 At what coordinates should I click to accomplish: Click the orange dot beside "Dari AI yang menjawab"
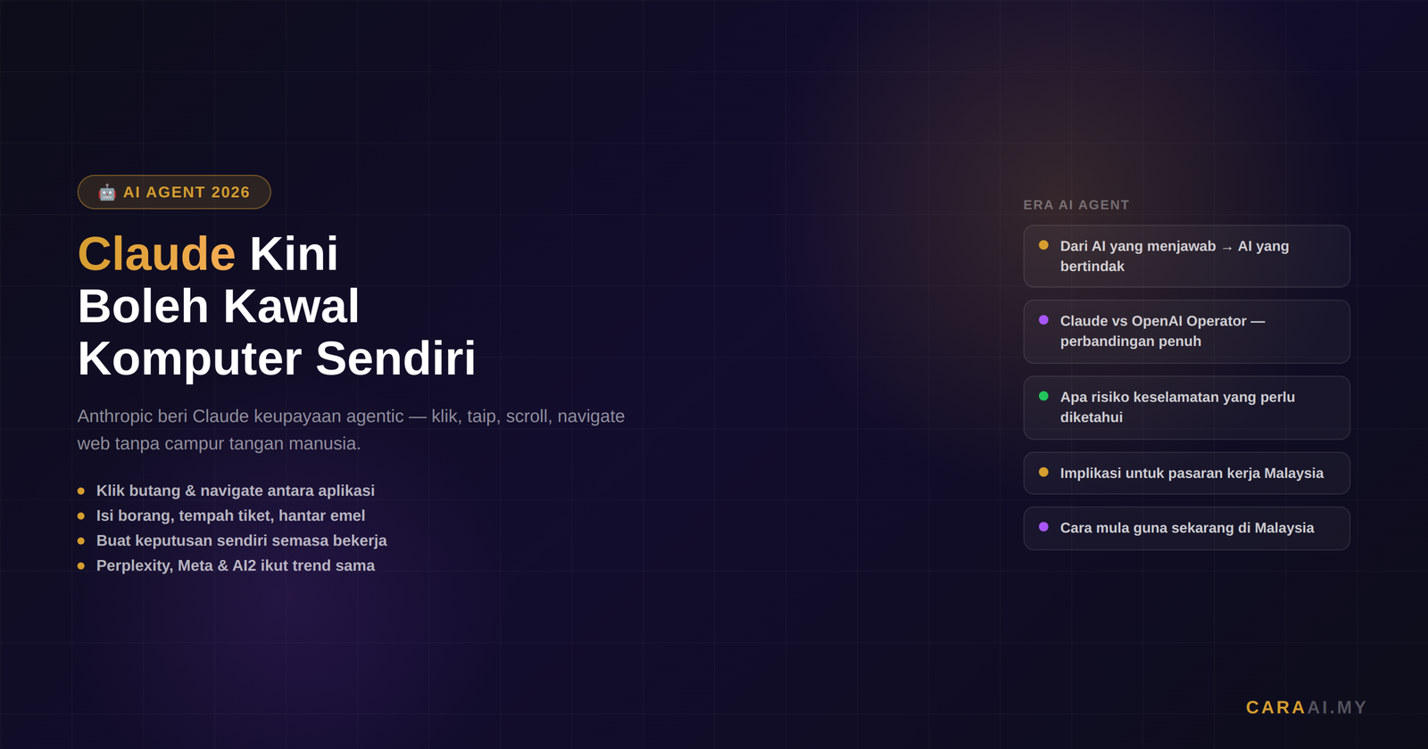[1043, 245]
